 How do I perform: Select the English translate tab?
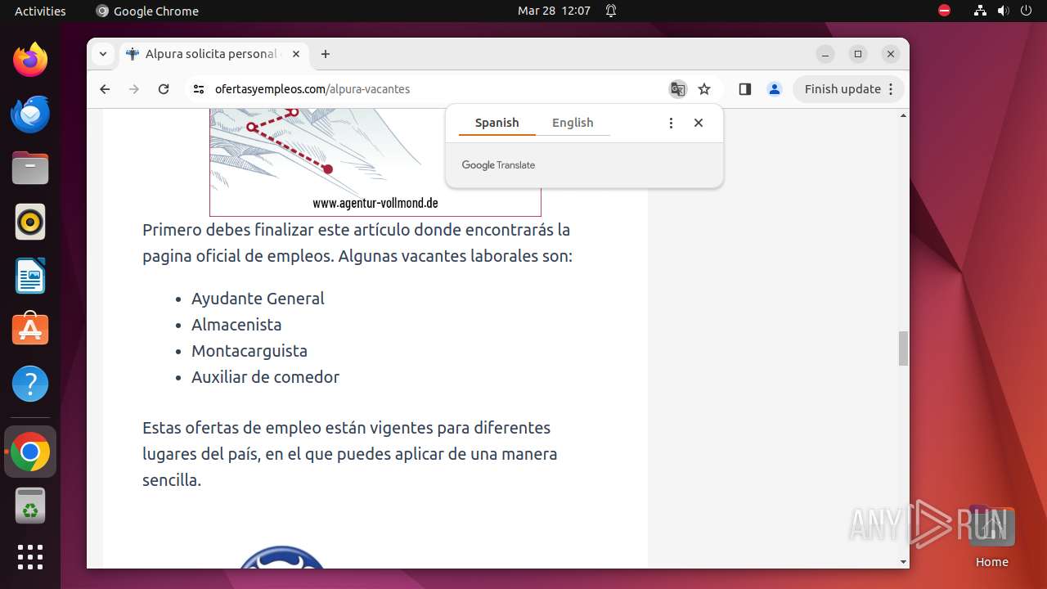[x=573, y=123]
